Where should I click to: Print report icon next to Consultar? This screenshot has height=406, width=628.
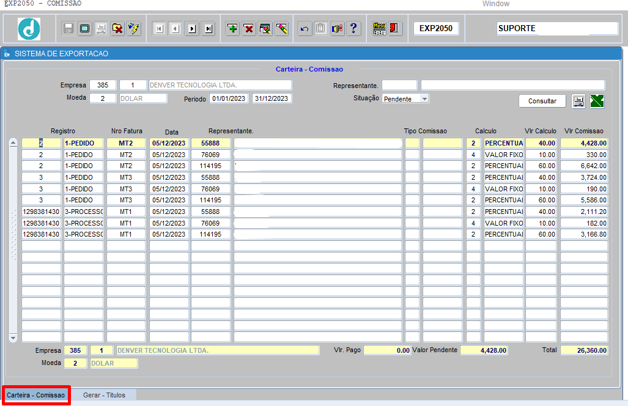point(578,102)
